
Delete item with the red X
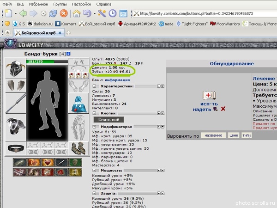[223, 109]
